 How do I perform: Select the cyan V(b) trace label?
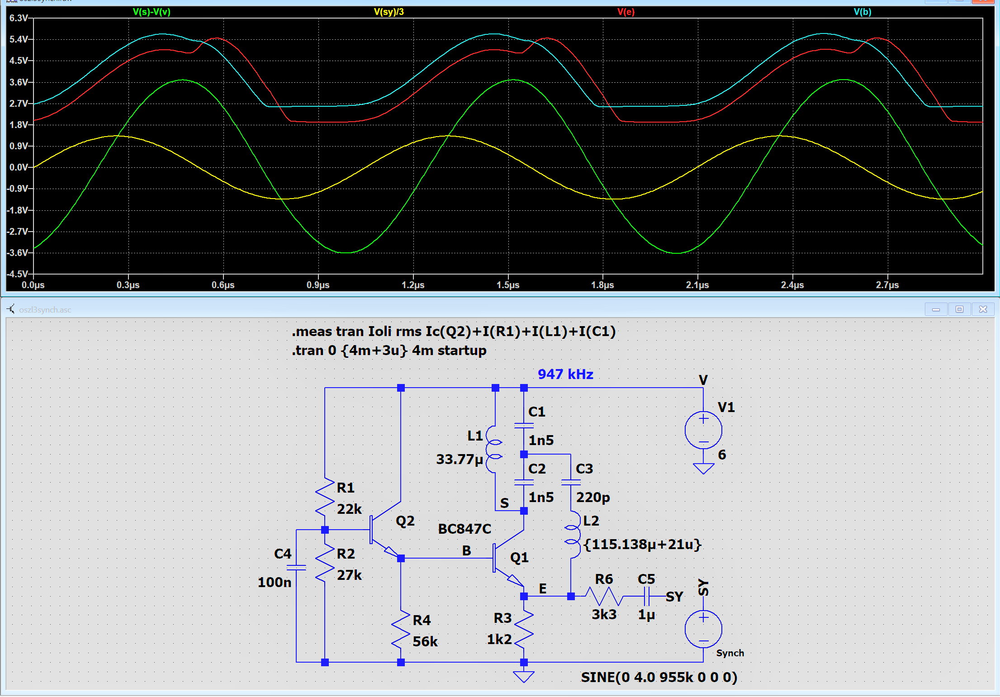[862, 12]
